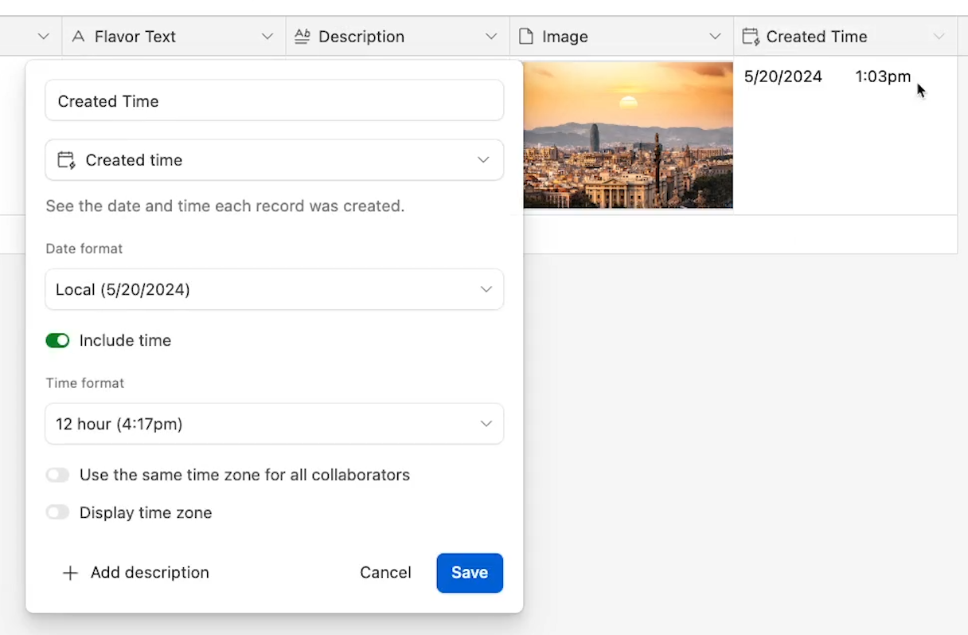Open the Flavor Text column dropdown arrow
Screen dimensions: 968x635
[x=267, y=37]
